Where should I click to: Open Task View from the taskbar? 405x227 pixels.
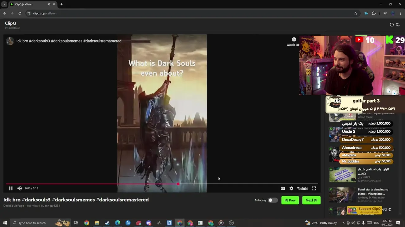(x=76, y=223)
